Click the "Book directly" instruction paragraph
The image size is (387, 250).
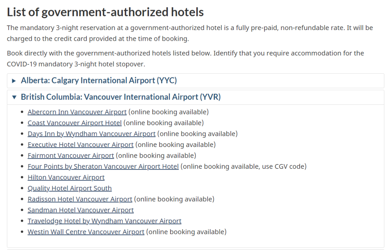[x=185, y=58]
